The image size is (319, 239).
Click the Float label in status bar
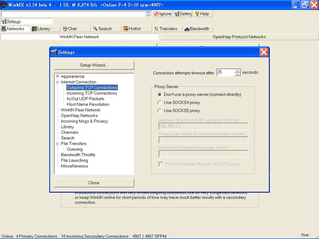[305, 235]
